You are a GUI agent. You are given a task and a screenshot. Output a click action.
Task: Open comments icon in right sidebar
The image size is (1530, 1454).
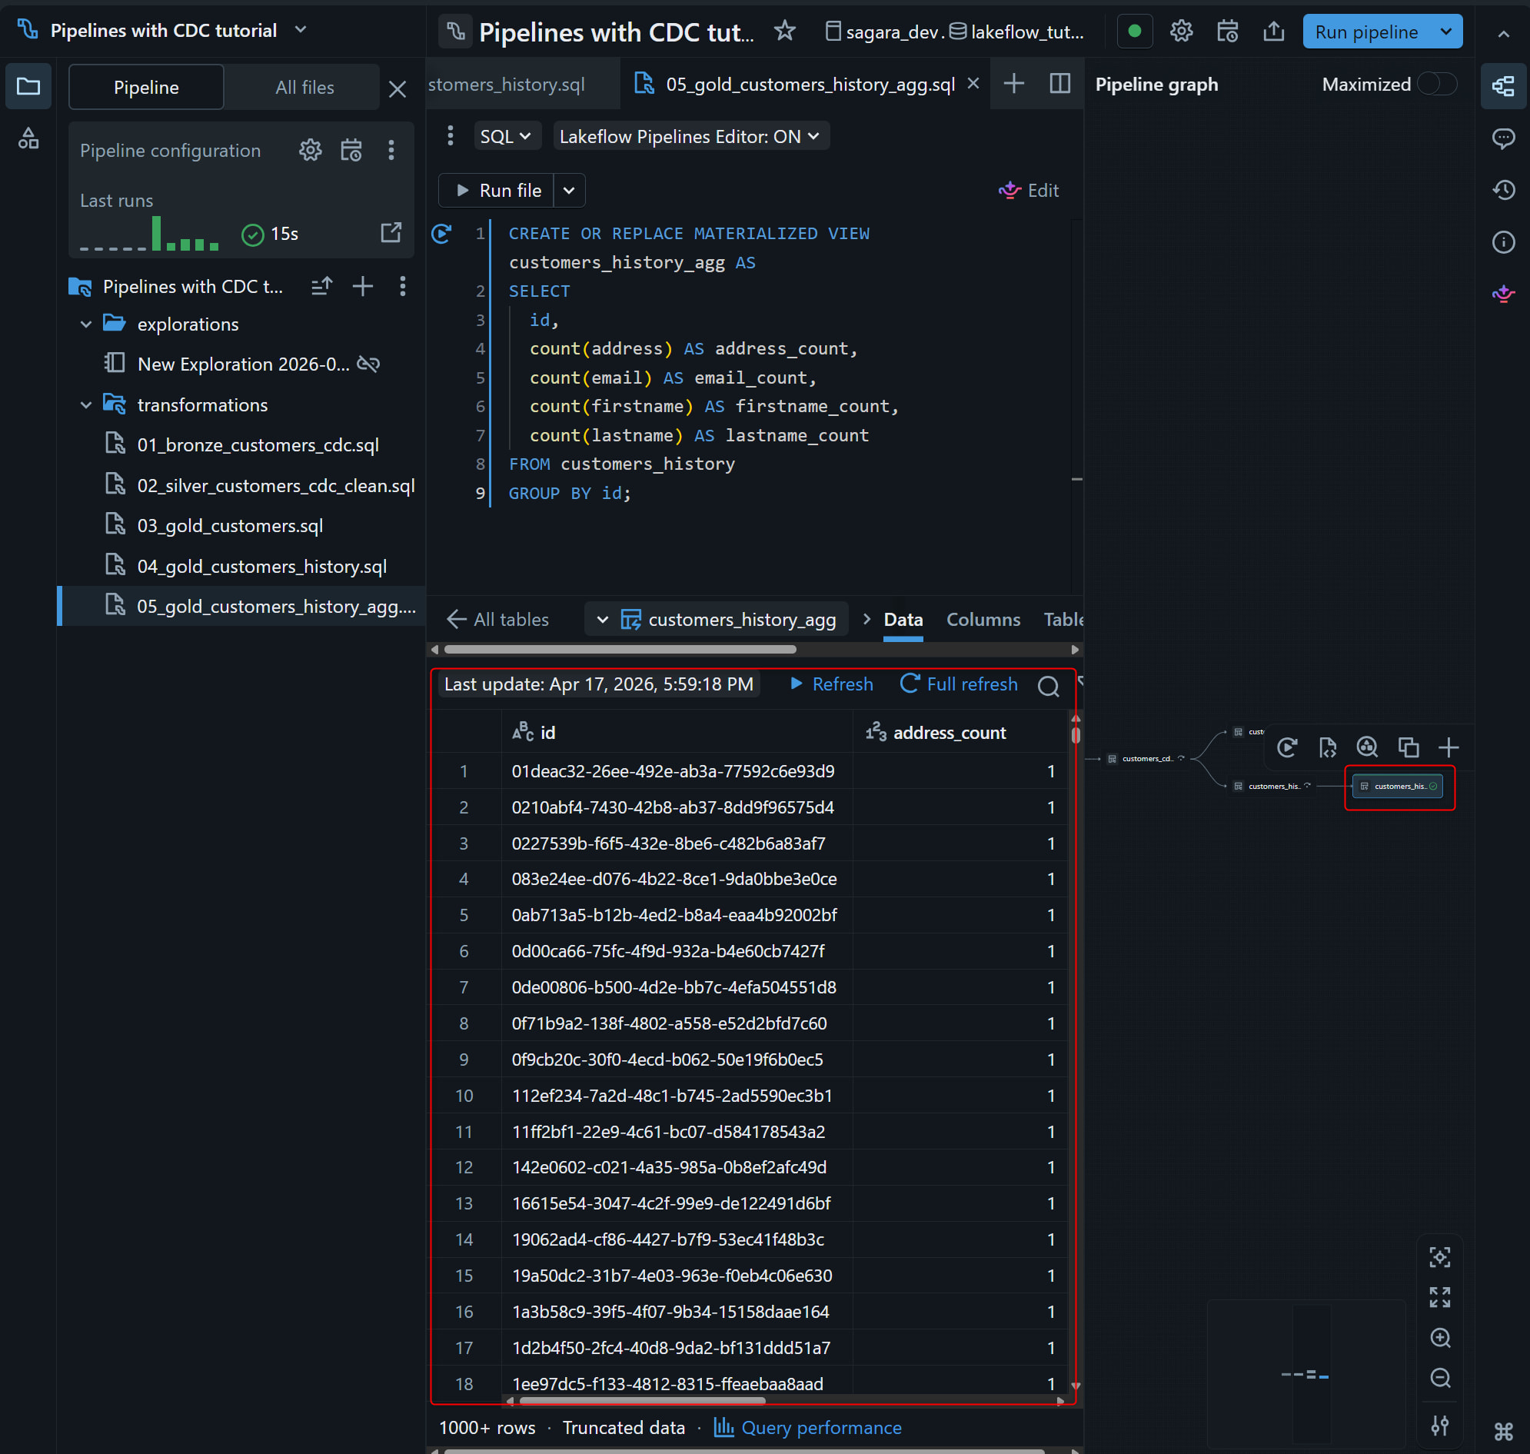pyautogui.click(x=1503, y=138)
